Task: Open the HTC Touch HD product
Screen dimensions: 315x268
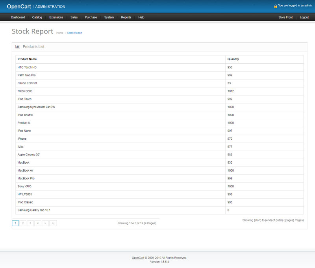Action: click(x=27, y=67)
